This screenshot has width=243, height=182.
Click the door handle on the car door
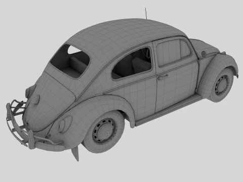163,77
